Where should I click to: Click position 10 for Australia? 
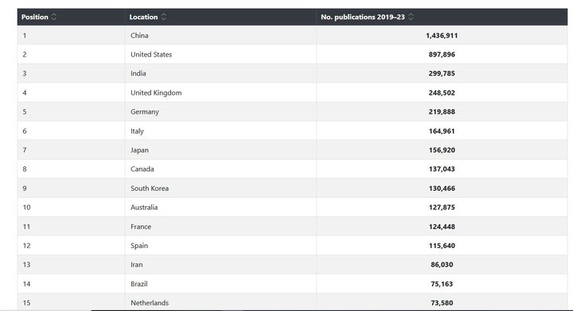tap(27, 208)
